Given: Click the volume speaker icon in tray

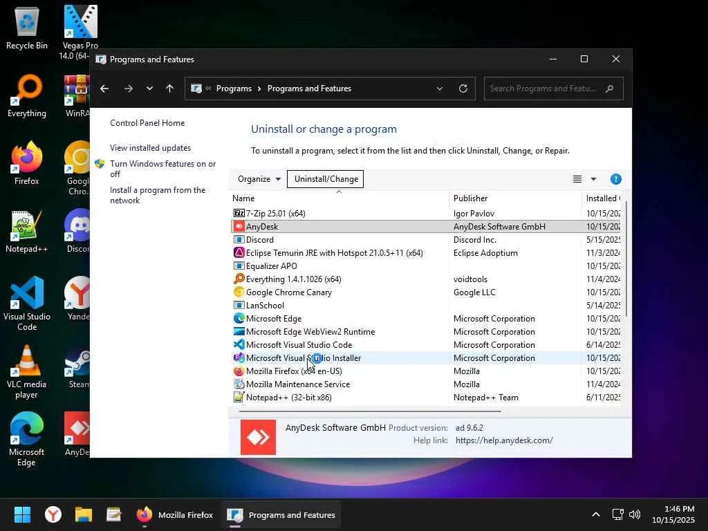Looking at the screenshot, I should coord(635,514).
